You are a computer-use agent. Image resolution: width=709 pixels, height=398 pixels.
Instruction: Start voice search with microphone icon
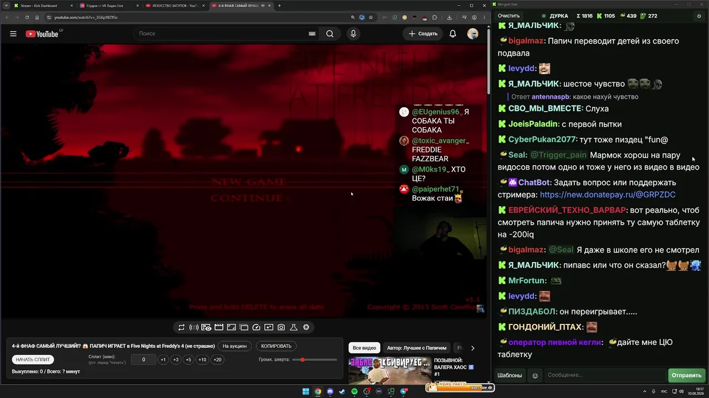click(353, 34)
